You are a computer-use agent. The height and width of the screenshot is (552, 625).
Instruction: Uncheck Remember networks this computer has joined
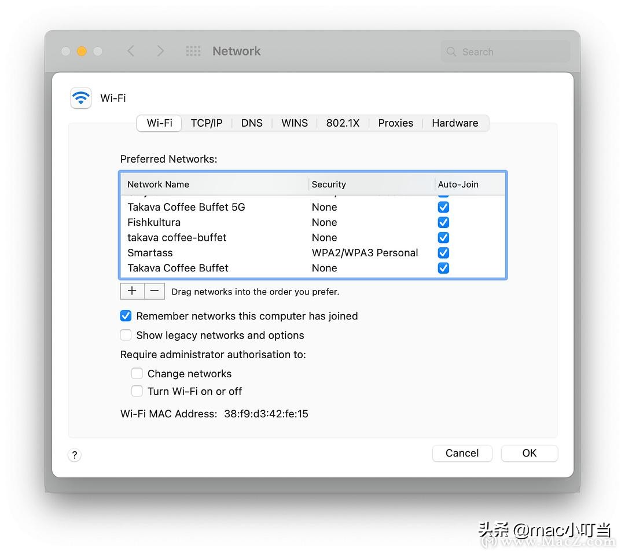126,316
